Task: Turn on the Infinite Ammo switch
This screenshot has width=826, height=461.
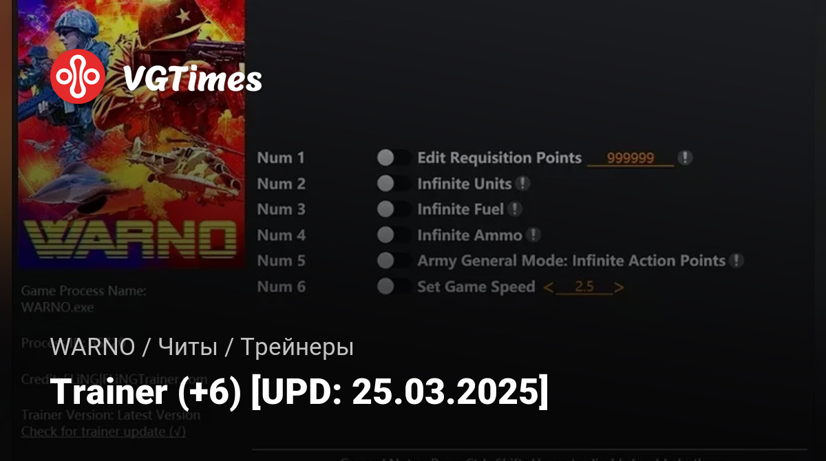Action: pos(394,235)
